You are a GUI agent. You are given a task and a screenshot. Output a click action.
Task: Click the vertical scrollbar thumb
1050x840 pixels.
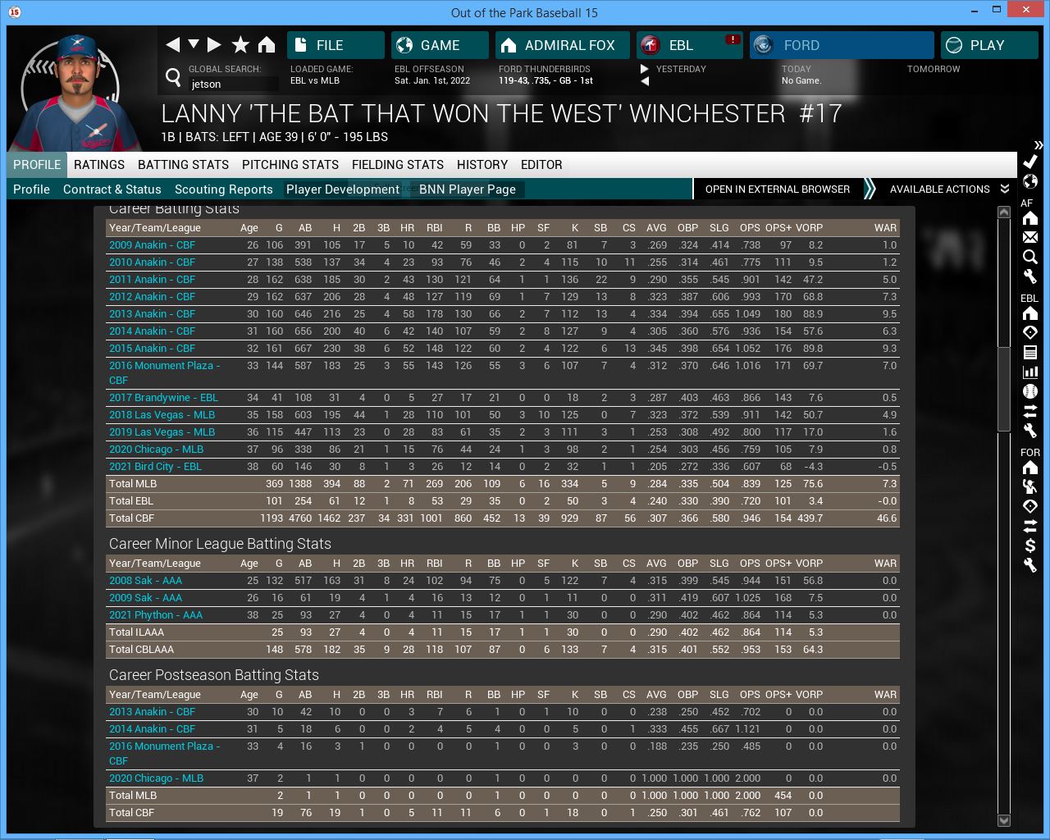click(1003, 386)
